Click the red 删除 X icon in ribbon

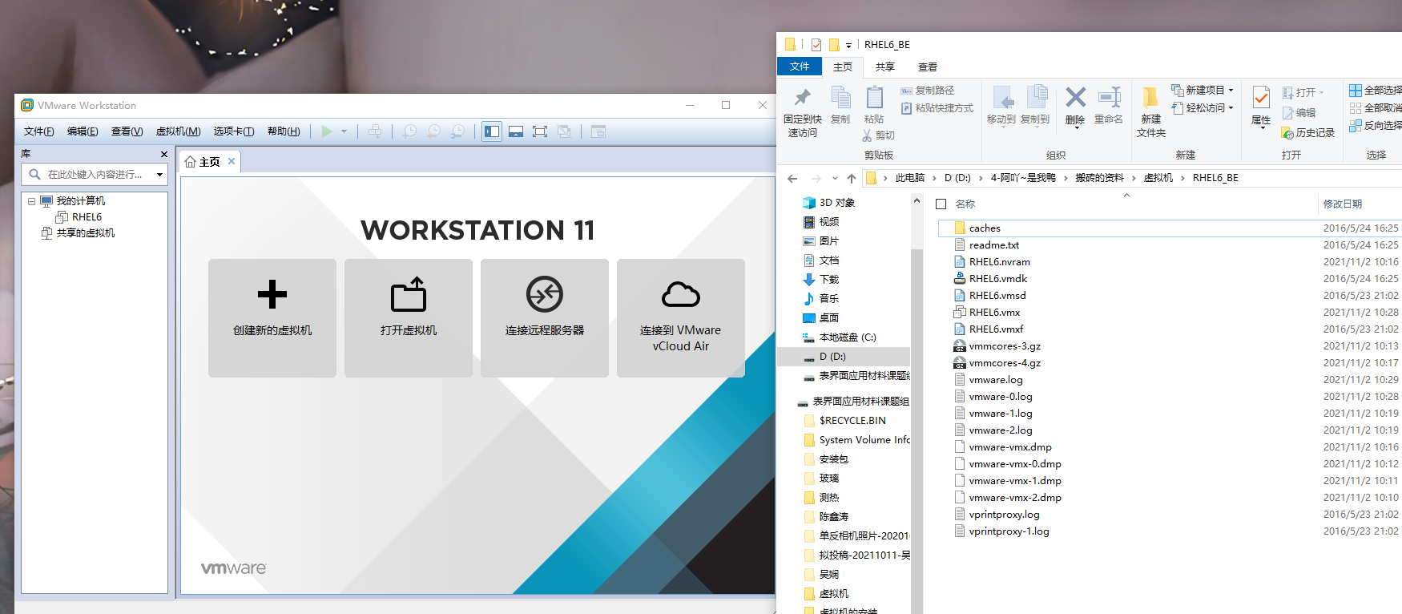pyautogui.click(x=1076, y=97)
